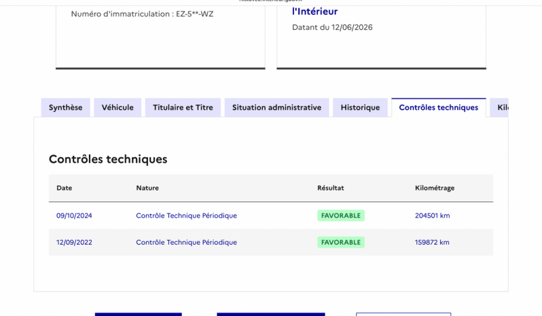542x316 pixels.
Task: Click the Kilométrage column header
Action: coord(435,188)
